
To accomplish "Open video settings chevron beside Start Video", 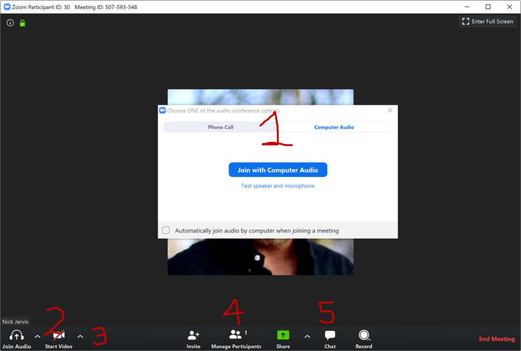I will (x=80, y=336).
